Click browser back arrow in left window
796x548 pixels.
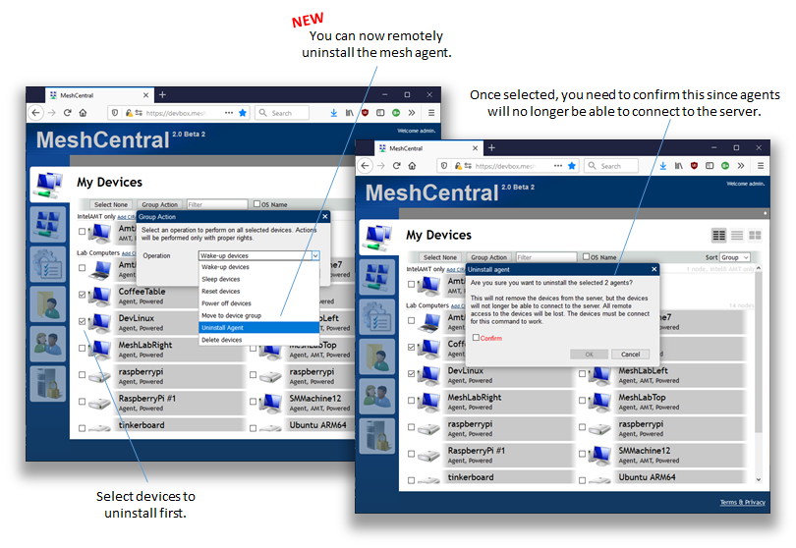point(35,113)
